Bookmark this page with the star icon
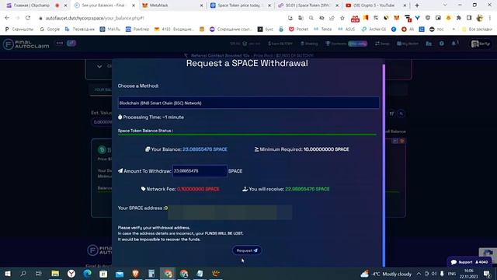The image size is (497, 280). 342,18
